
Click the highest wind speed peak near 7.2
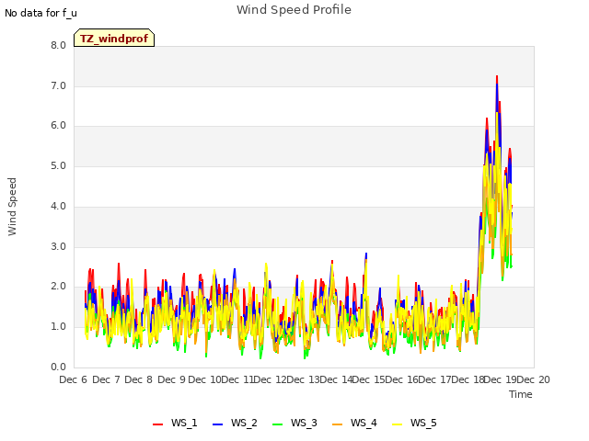tap(497, 76)
